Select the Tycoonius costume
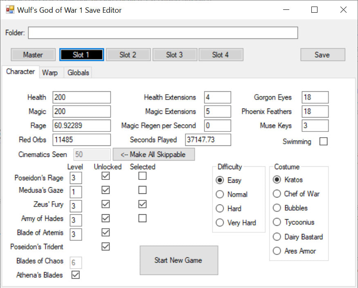Screen dimensions: 358x288 (294, 222)
